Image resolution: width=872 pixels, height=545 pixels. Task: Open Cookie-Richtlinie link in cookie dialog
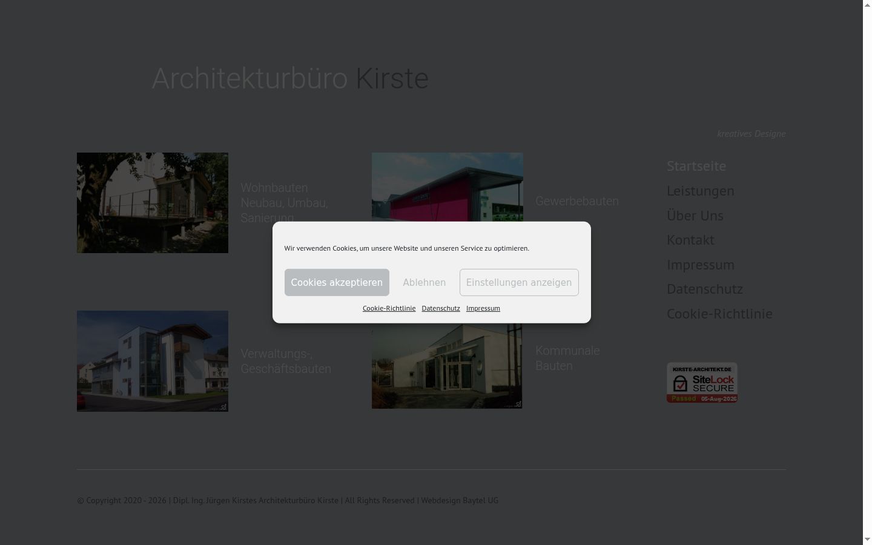[389, 308]
